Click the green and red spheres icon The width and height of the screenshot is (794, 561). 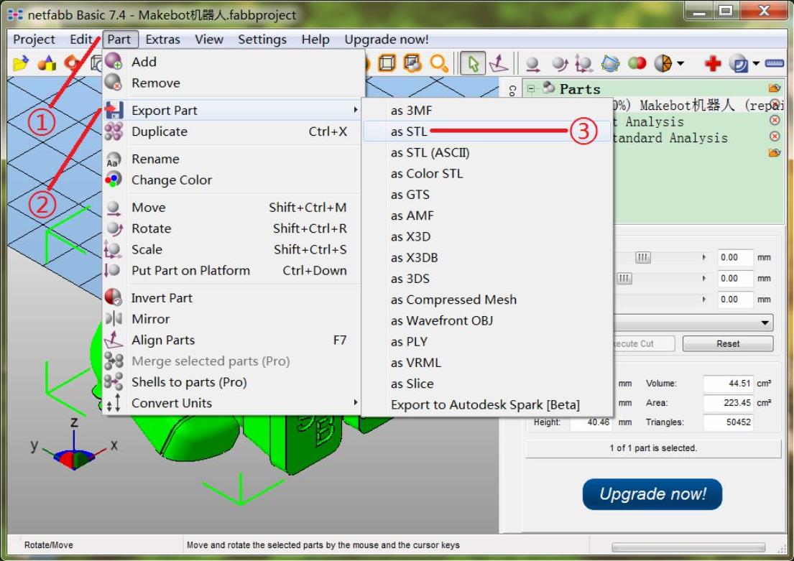tap(637, 63)
